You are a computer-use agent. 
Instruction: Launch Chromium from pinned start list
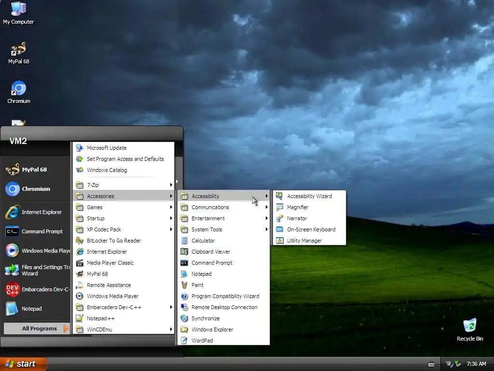coord(35,189)
